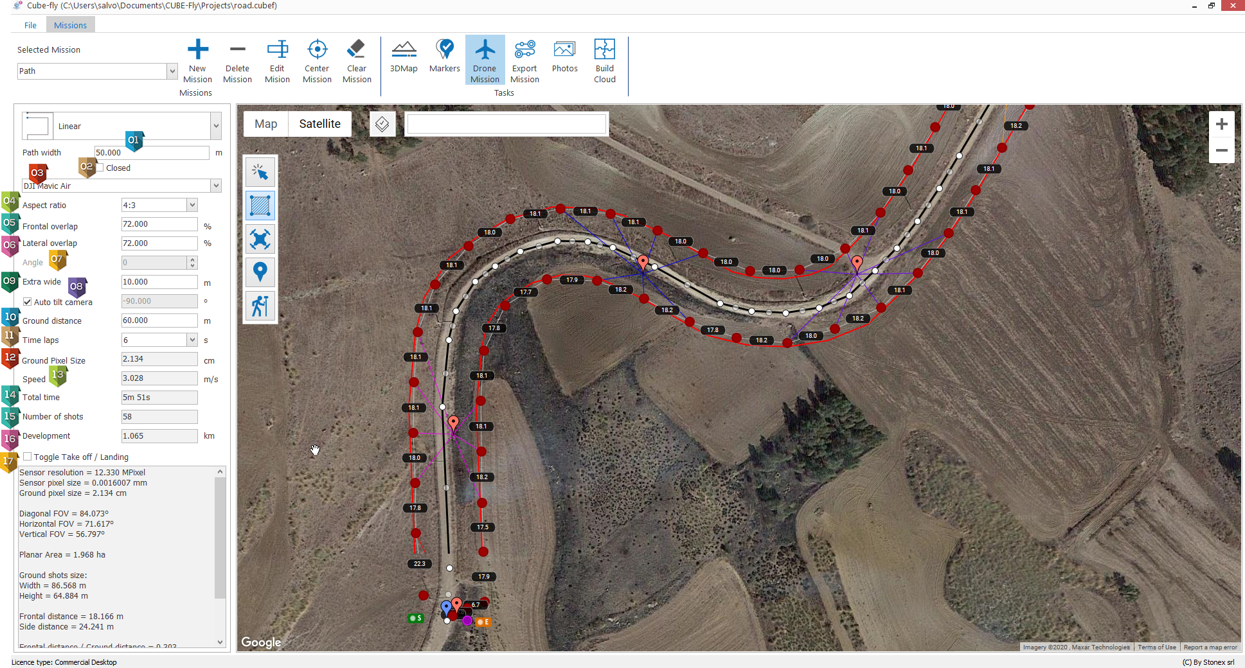Zoom out the map with minus button

click(1221, 150)
